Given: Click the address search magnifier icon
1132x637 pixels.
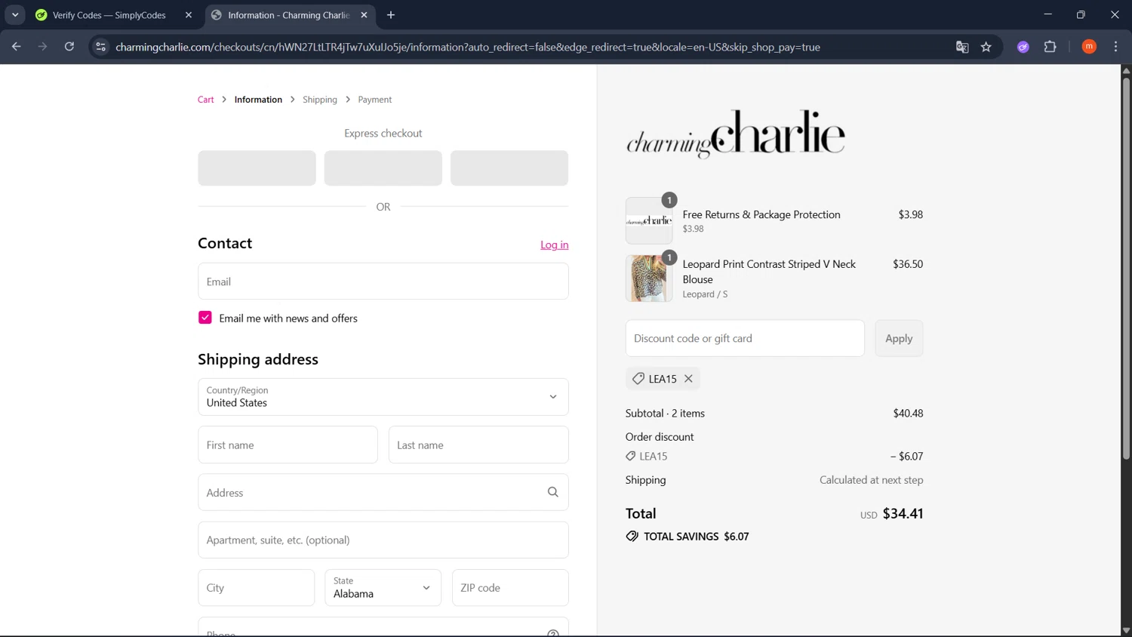Looking at the screenshot, I should pyautogui.click(x=553, y=492).
